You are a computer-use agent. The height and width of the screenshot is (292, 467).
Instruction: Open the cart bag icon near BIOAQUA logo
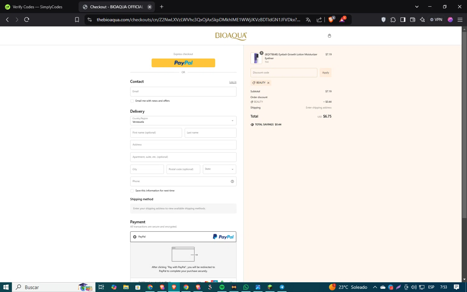point(329,36)
